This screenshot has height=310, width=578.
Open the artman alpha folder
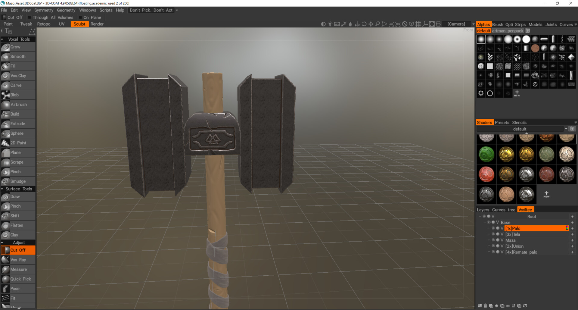point(499,31)
